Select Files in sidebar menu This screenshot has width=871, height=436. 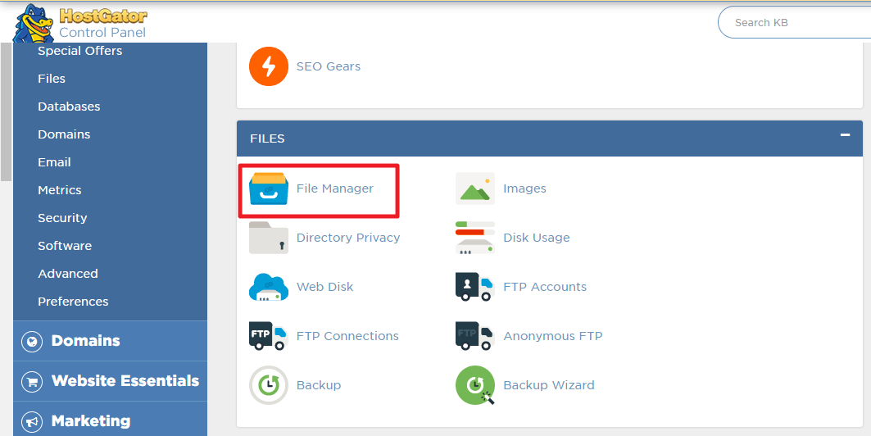click(x=52, y=79)
